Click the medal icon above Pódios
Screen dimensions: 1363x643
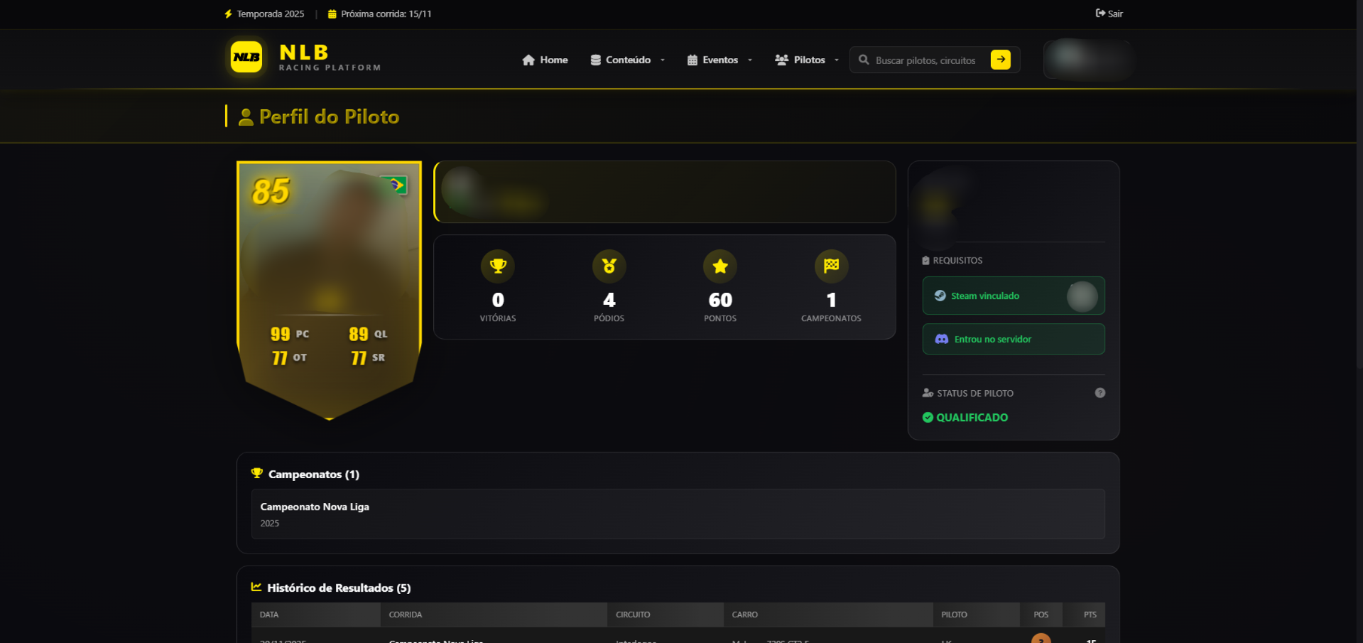(x=609, y=266)
